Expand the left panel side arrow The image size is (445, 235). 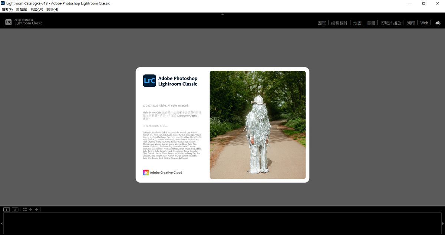click(x=1, y=224)
